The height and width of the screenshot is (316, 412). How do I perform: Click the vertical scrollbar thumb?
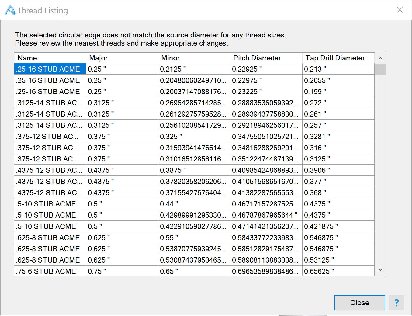[x=380, y=70]
